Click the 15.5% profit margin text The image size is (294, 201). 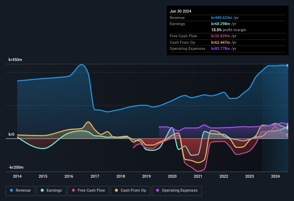coord(228,30)
